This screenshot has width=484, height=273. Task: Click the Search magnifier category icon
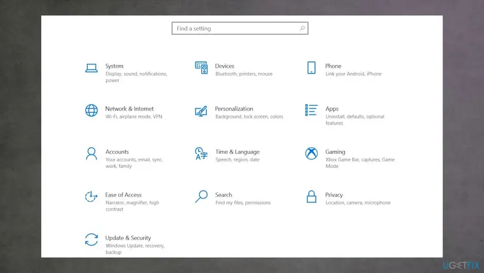[x=201, y=196]
